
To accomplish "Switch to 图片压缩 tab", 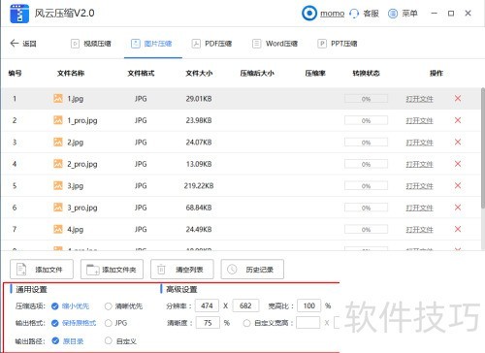I will 151,44.
